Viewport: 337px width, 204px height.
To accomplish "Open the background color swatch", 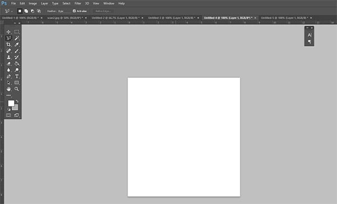I will click(x=16, y=108).
